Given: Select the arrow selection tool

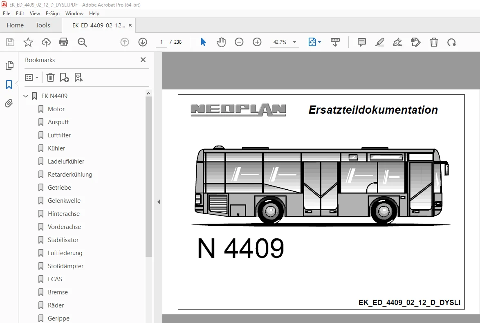Looking at the screenshot, I should click(x=203, y=42).
